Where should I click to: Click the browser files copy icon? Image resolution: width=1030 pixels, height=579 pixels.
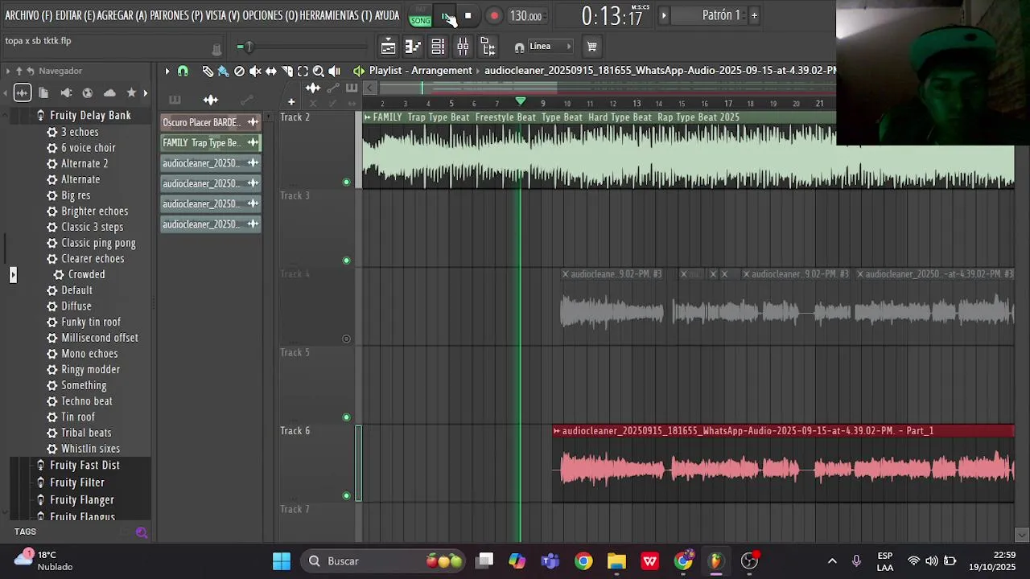click(x=43, y=93)
